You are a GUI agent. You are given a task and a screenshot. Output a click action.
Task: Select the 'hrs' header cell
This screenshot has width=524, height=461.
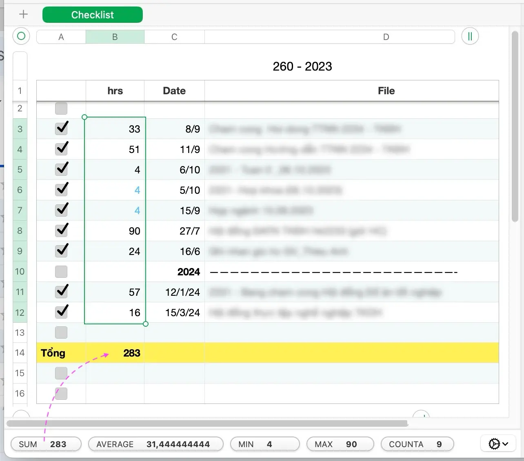115,91
